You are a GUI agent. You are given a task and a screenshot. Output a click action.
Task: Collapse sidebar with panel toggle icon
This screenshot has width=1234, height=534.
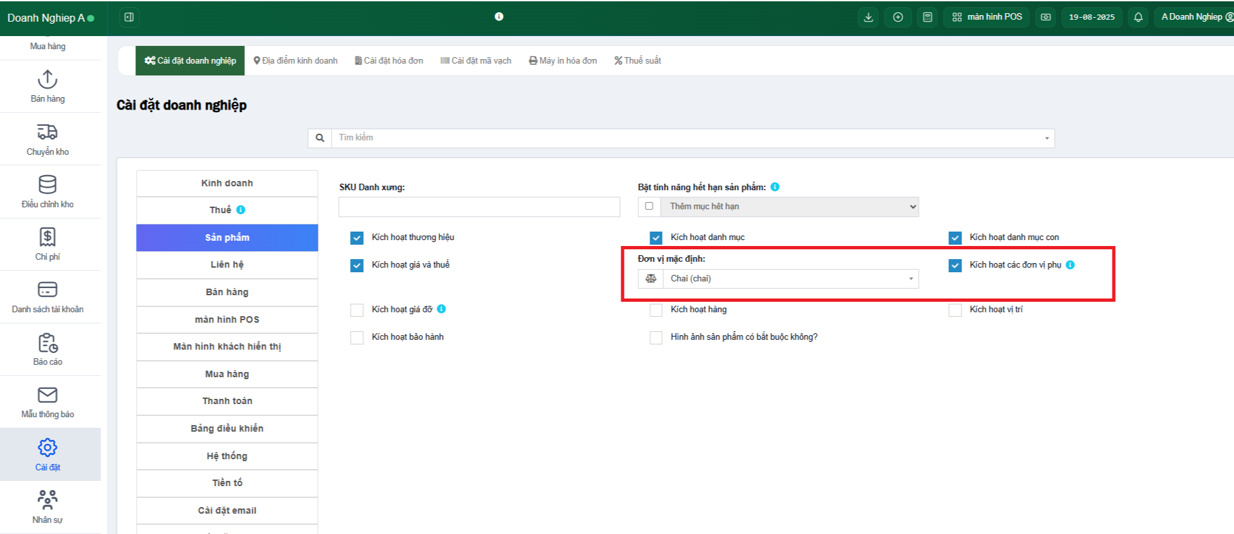[x=129, y=17]
